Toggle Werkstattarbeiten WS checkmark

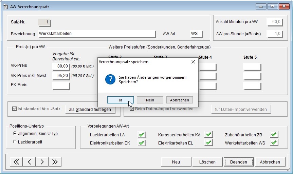[274, 142]
